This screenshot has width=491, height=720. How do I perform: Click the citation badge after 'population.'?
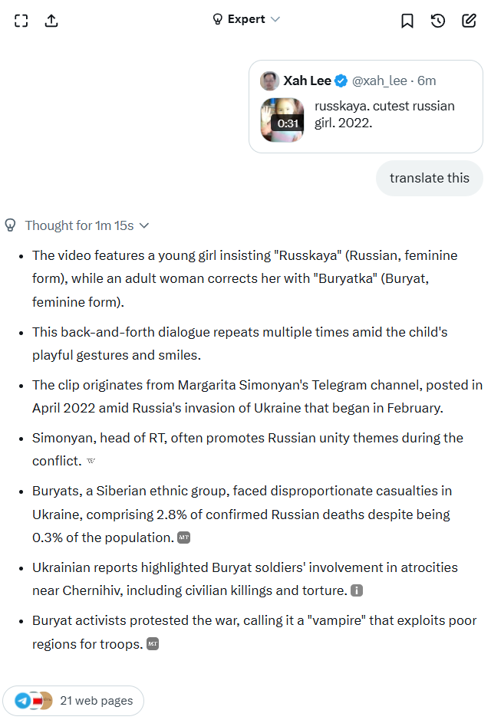pyautogui.click(x=183, y=538)
